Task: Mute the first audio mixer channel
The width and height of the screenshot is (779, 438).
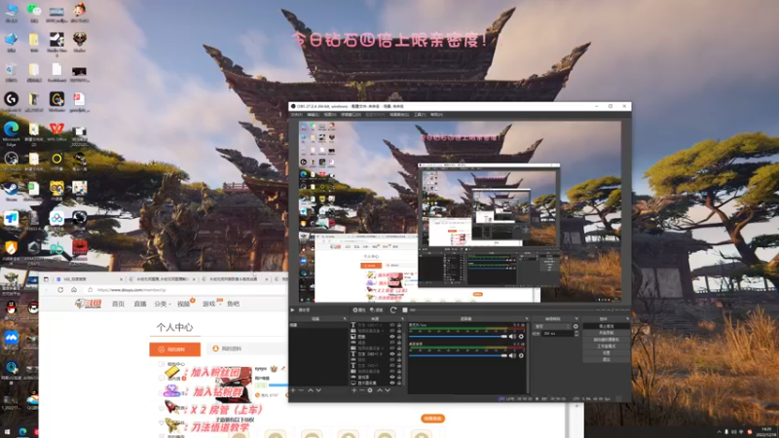Action: [x=512, y=336]
